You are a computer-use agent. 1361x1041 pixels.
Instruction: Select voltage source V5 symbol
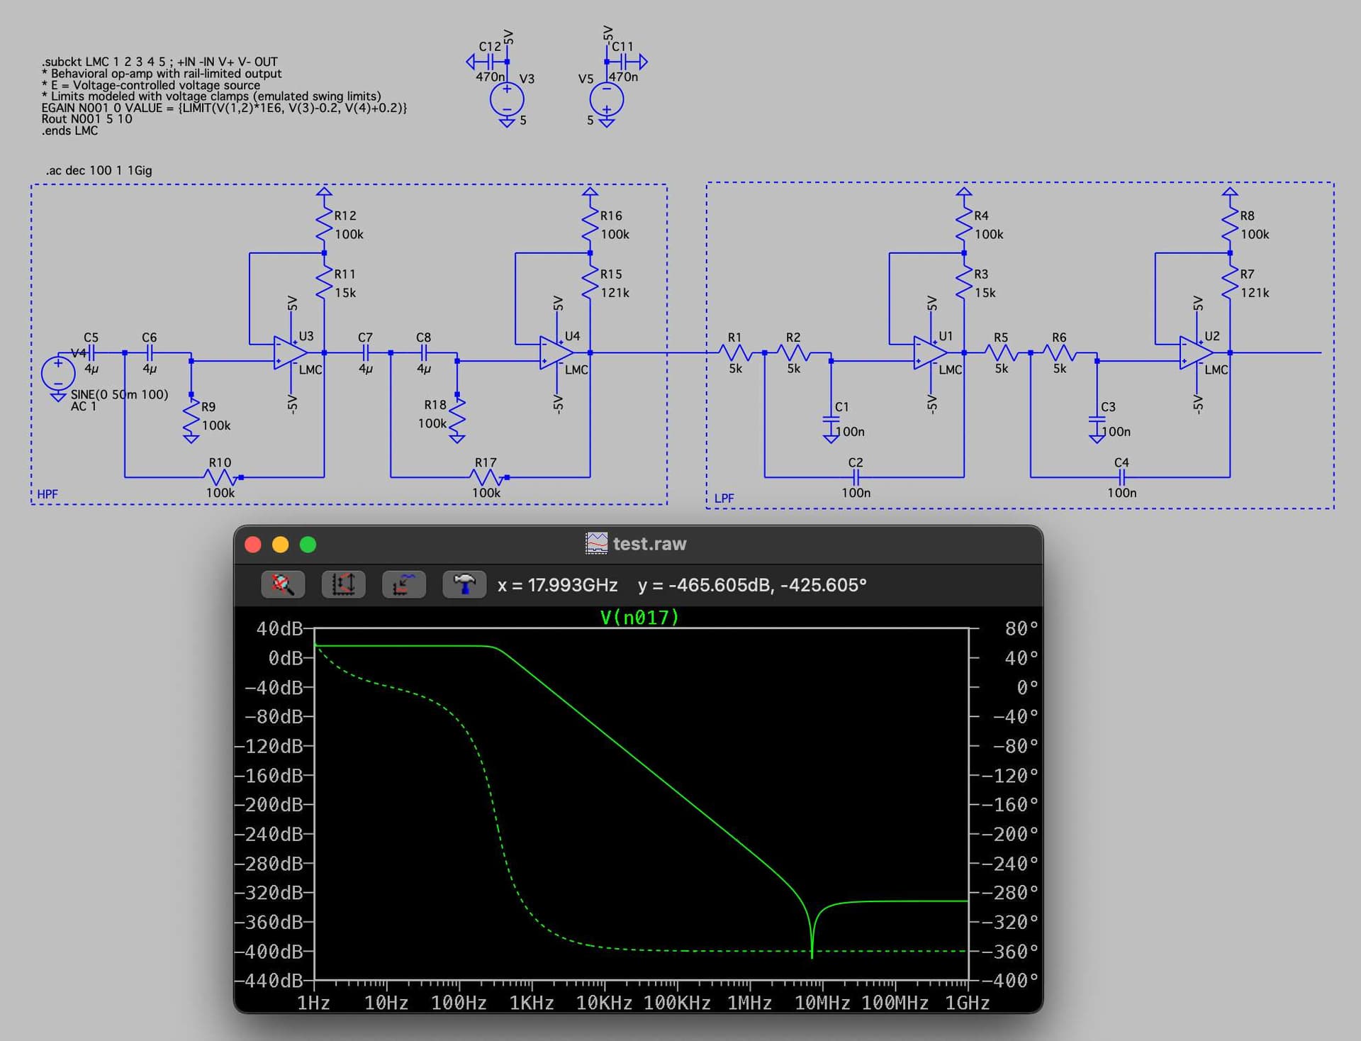(x=607, y=99)
